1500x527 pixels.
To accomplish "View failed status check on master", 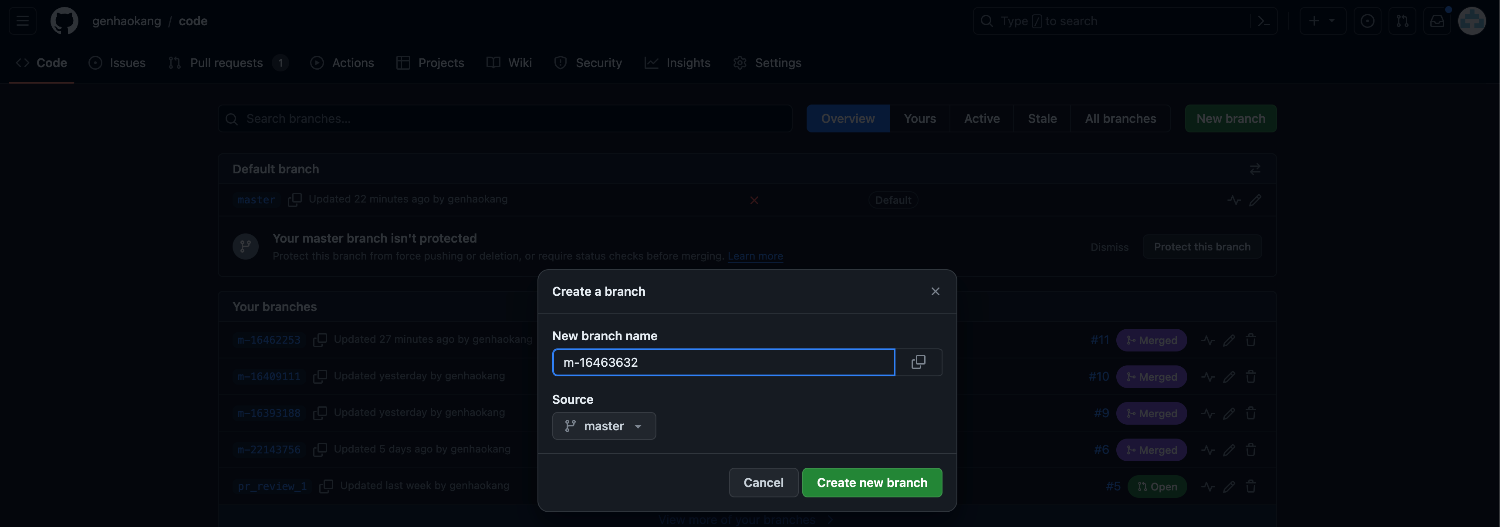I will [754, 200].
